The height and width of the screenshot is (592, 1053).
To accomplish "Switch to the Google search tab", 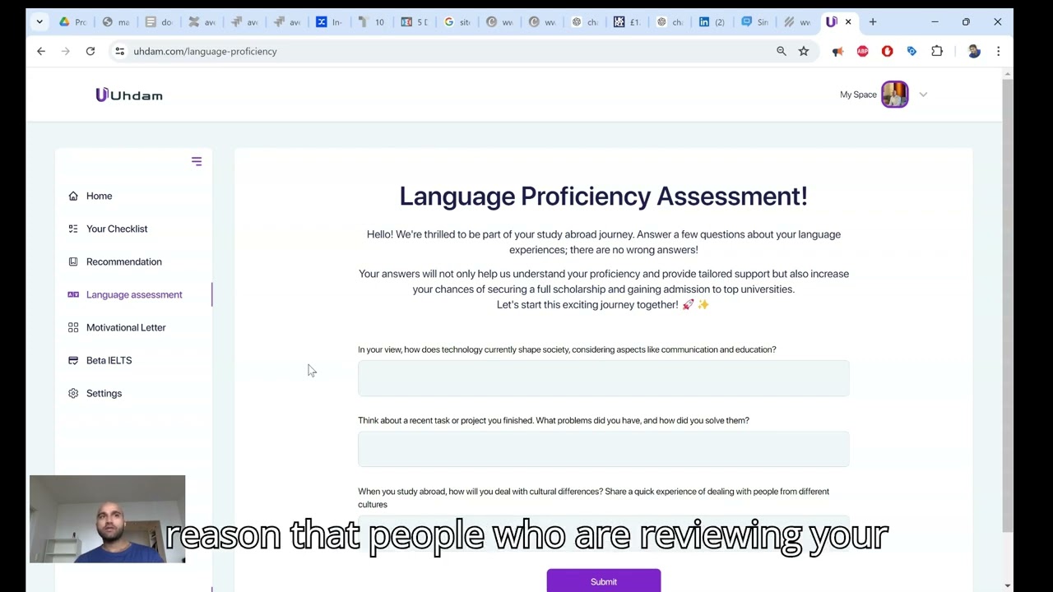I will [x=457, y=22].
